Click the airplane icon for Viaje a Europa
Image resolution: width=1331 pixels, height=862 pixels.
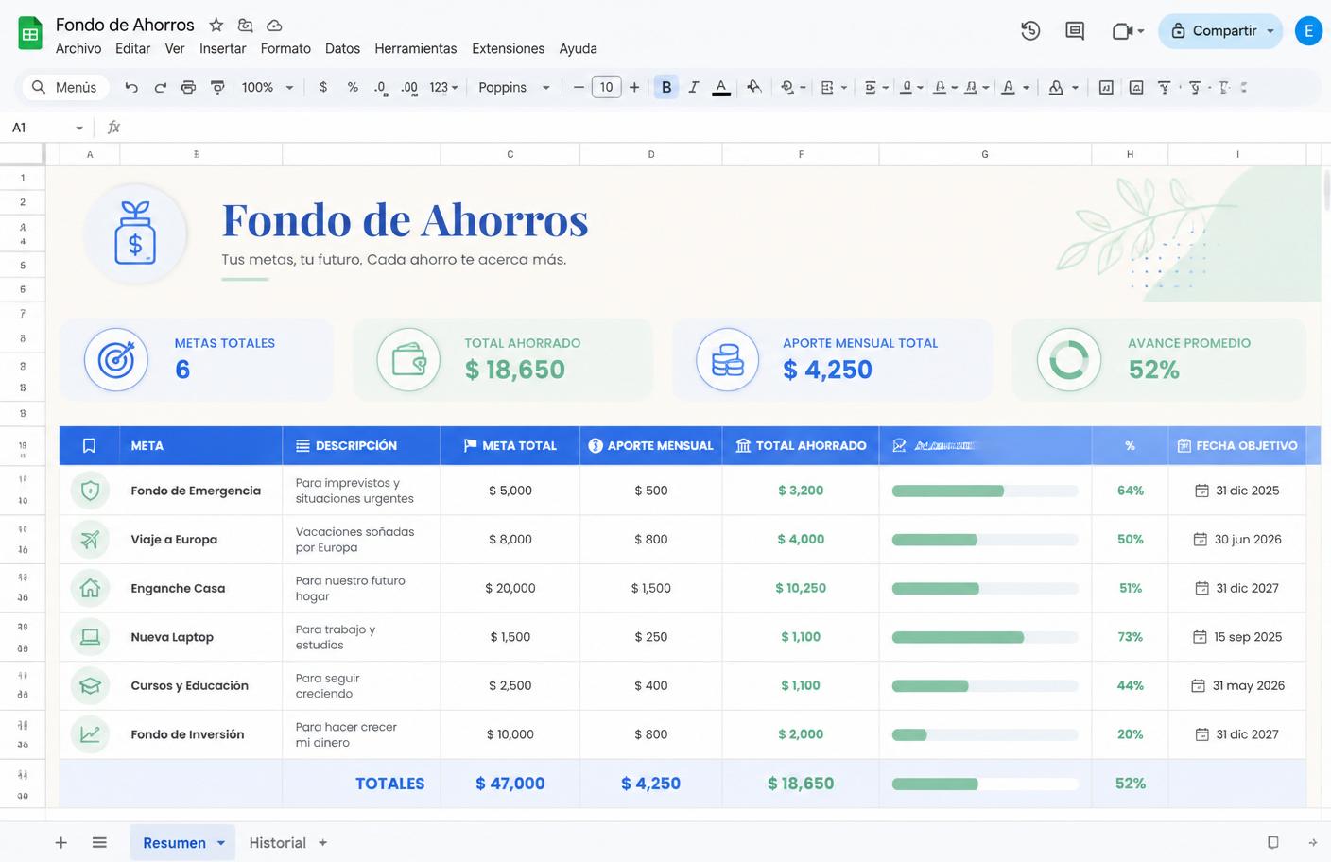click(90, 540)
